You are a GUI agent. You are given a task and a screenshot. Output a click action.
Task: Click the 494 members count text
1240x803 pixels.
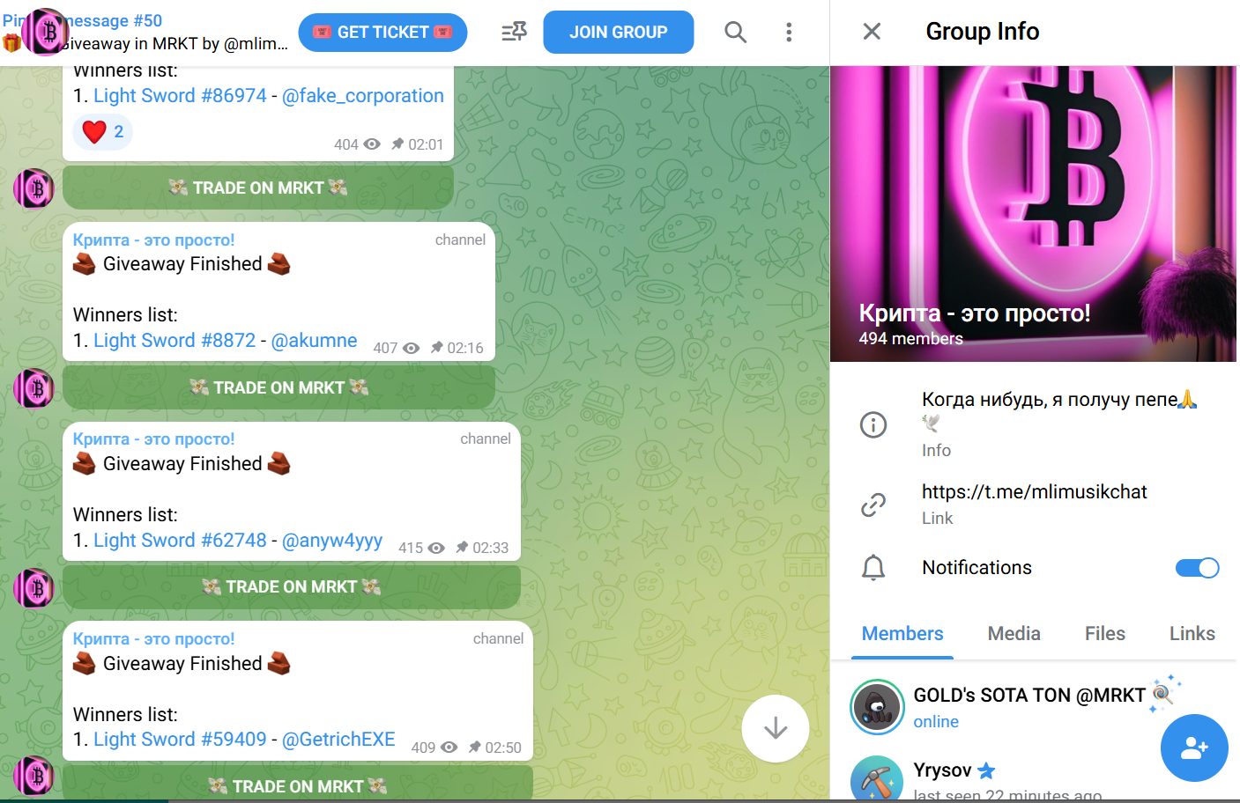[911, 339]
